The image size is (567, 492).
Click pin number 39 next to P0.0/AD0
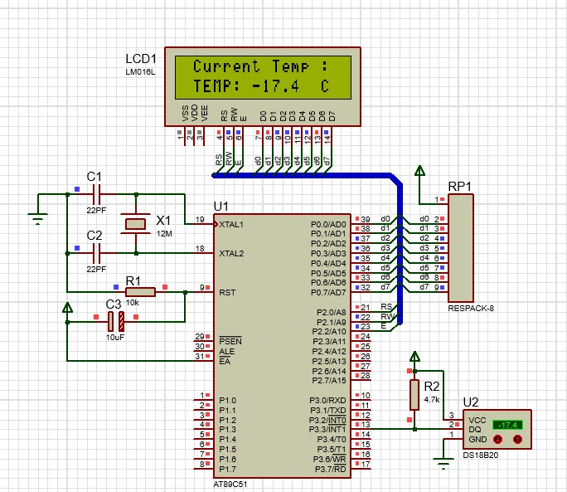tap(366, 219)
